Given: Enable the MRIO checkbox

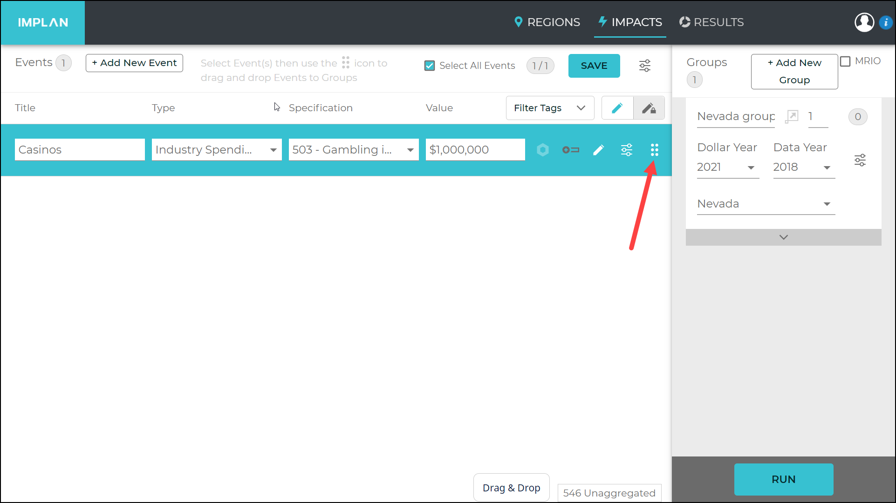Looking at the screenshot, I should [x=845, y=61].
